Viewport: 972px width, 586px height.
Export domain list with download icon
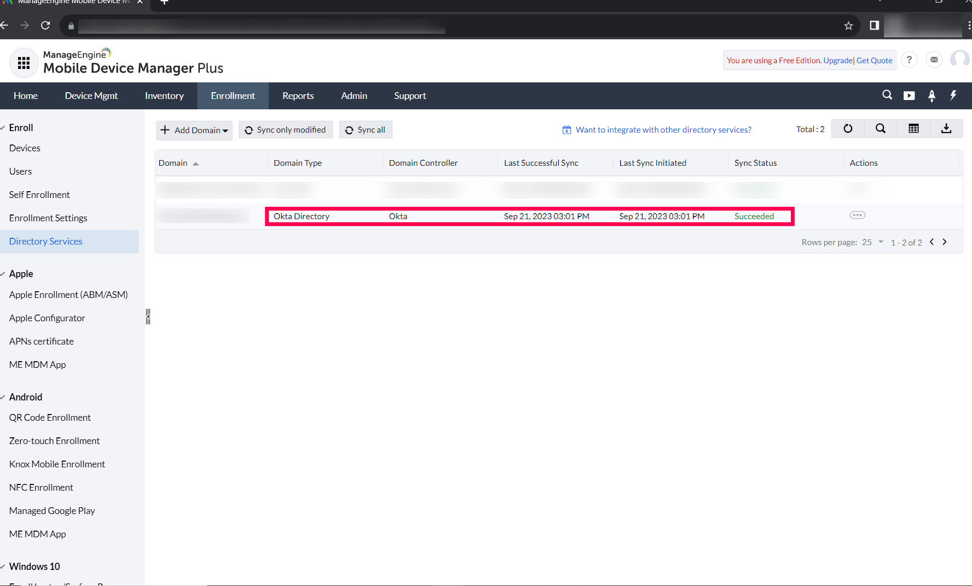pos(946,129)
